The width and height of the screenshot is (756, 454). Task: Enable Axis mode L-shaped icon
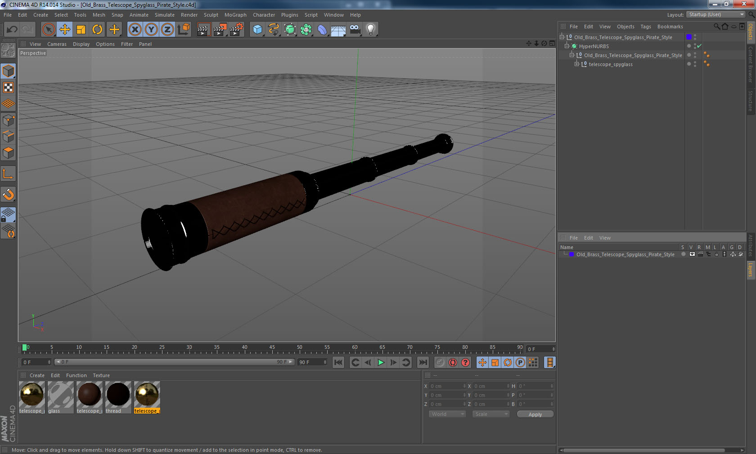click(x=9, y=174)
